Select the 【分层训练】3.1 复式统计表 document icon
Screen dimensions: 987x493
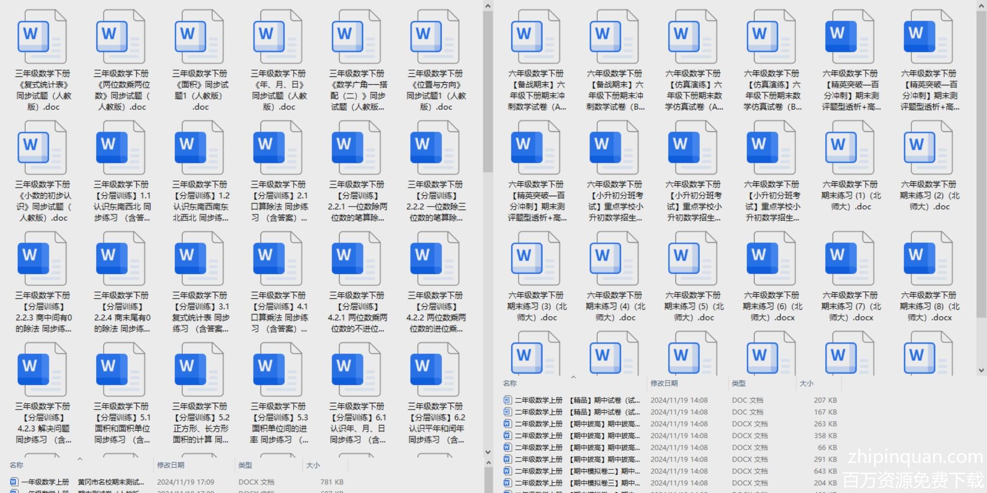(199, 259)
